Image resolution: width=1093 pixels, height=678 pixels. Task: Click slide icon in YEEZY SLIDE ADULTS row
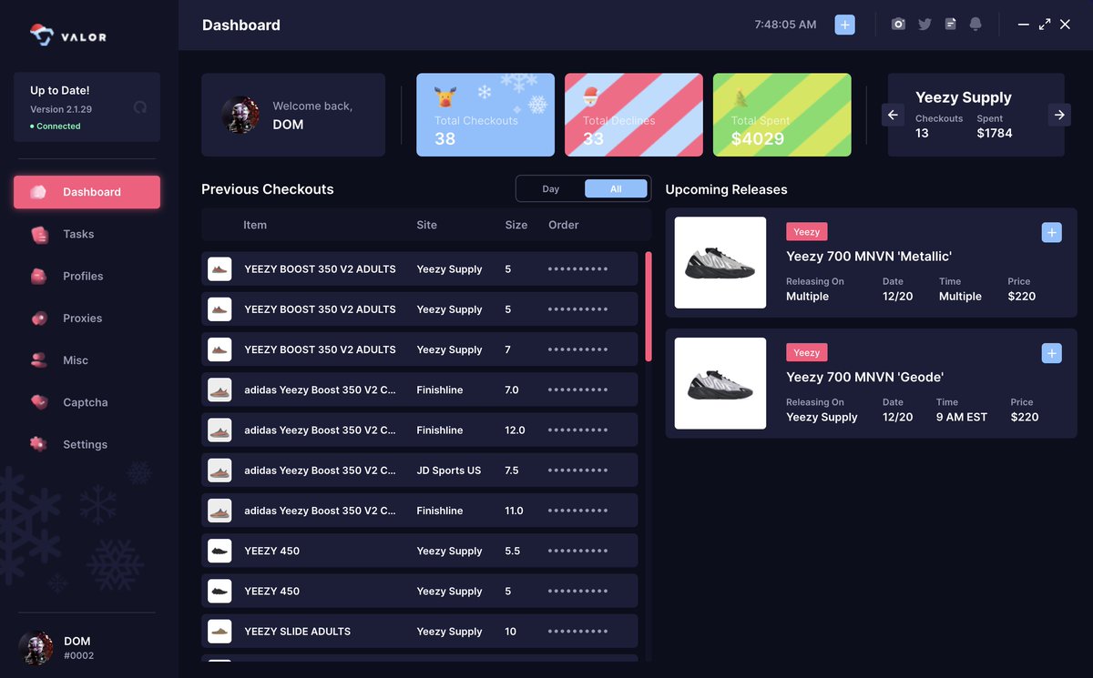pos(220,631)
